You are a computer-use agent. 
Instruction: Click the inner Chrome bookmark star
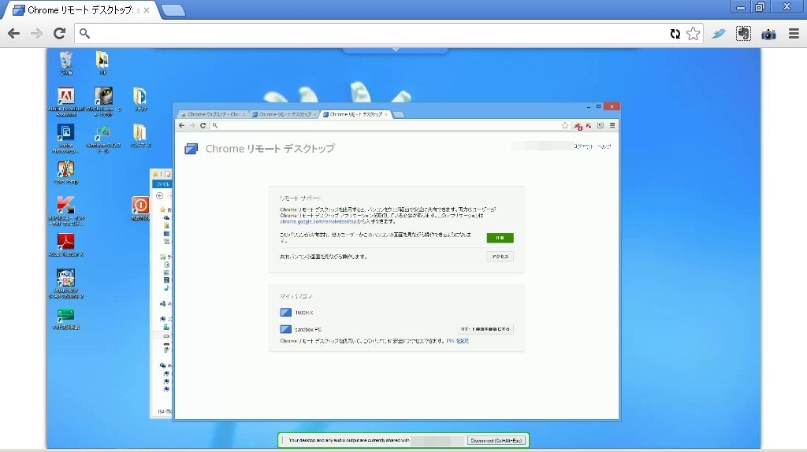click(x=565, y=125)
